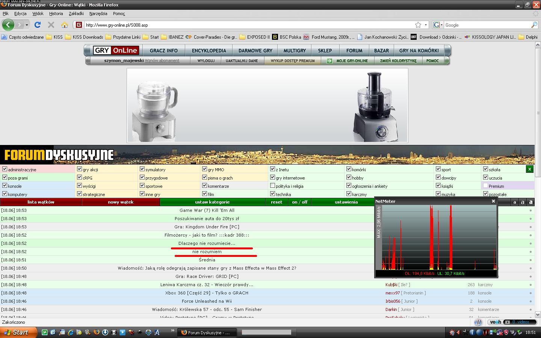541x338 pixels.
Task: Click the red shield security tray icon
Action: point(506,332)
